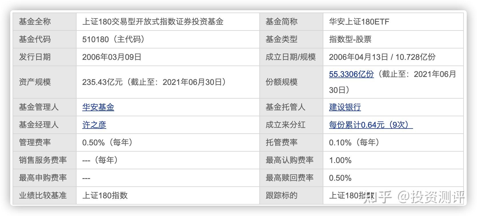The width and height of the screenshot is (477, 216).
Task: Click the 最高申购费率 label cell
Action: (43, 178)
